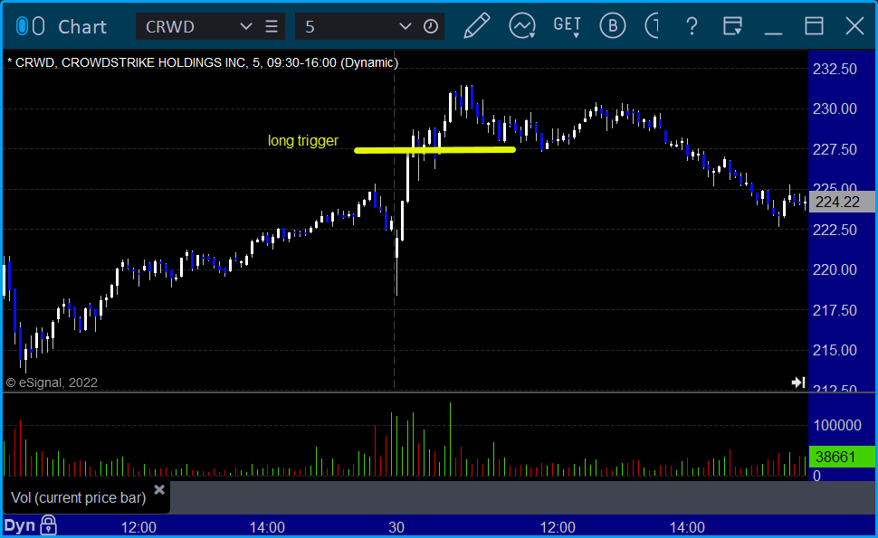Open help with the question mark icon
This screenshot has width=878, height=538.
pos(692,26)
